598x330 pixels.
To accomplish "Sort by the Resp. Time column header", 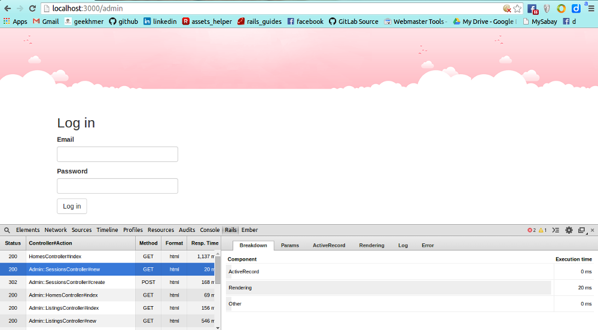I will (204, 243).
